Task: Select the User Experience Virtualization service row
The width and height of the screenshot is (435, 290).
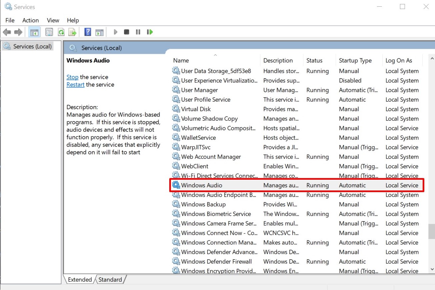Action: pos(297,81)
